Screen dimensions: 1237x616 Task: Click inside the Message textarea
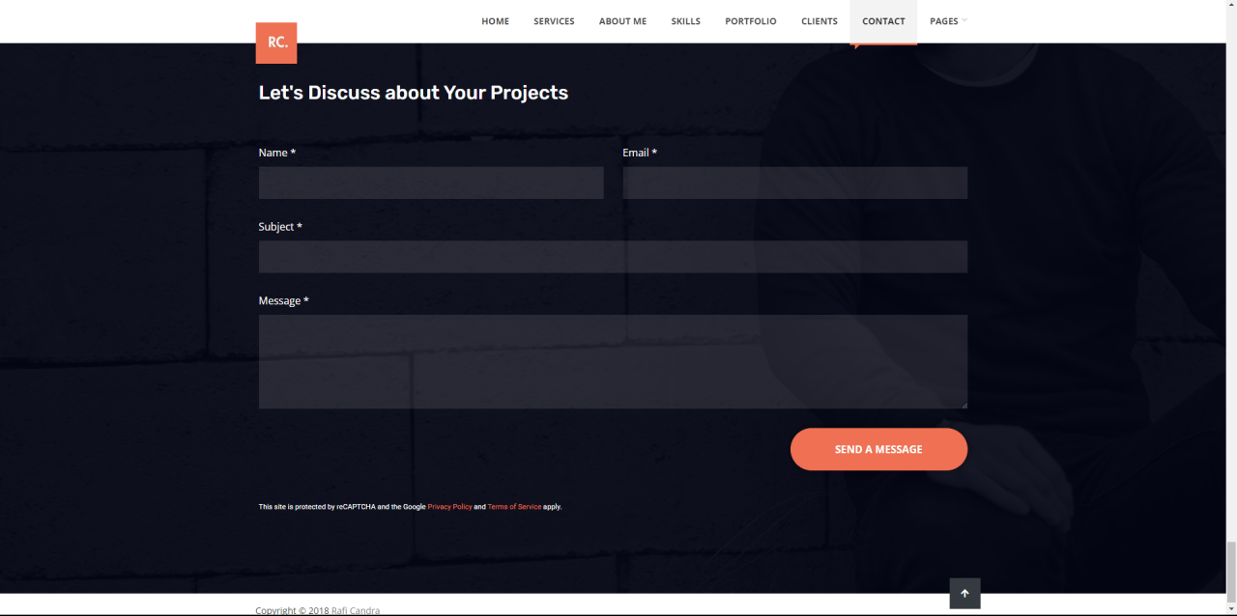point(613,361)
